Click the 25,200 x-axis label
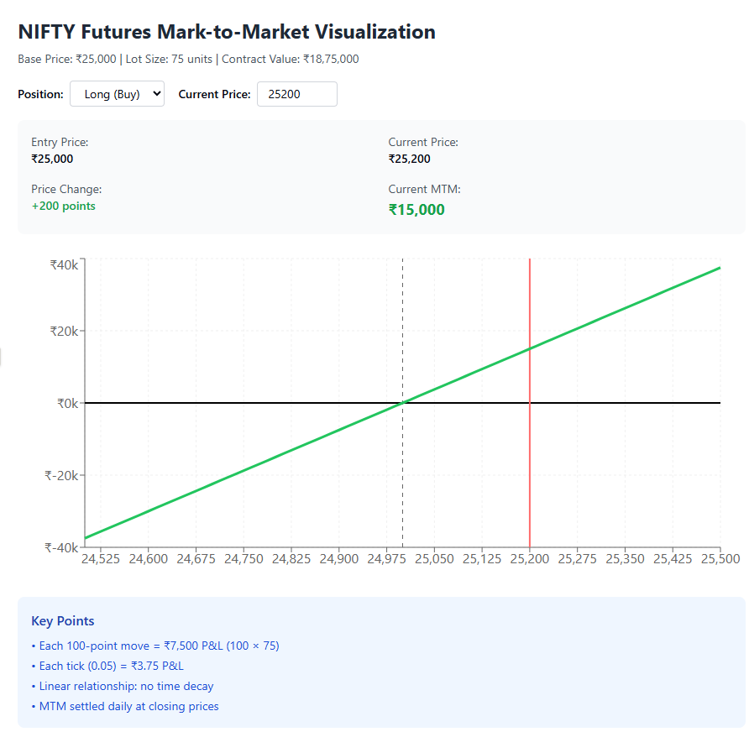This screenshot has height=732, width=749. tap(530, 559)
